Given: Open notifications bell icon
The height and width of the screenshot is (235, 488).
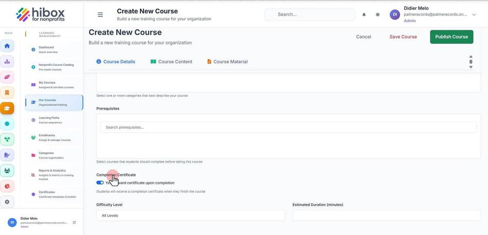Looking at the screenshot, I should point(364,14).
